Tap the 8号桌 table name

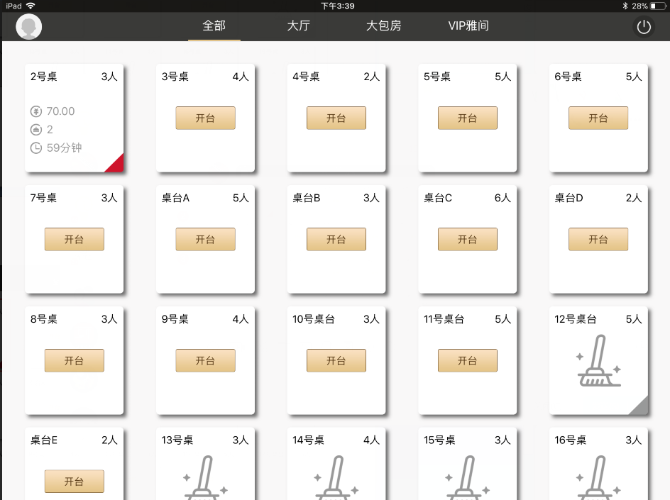[43, 319]
